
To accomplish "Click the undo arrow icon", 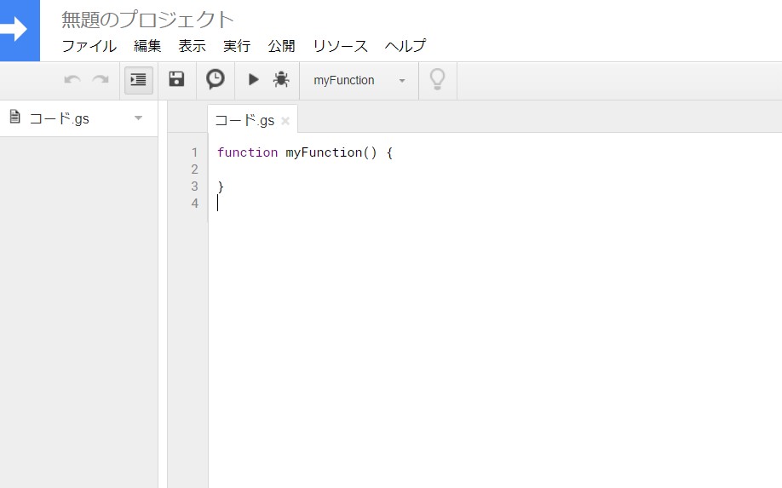I will (x=72, y=80).
